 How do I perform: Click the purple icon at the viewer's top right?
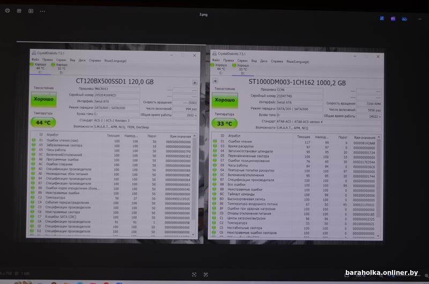pyautogui.click(x=393, y=19)
